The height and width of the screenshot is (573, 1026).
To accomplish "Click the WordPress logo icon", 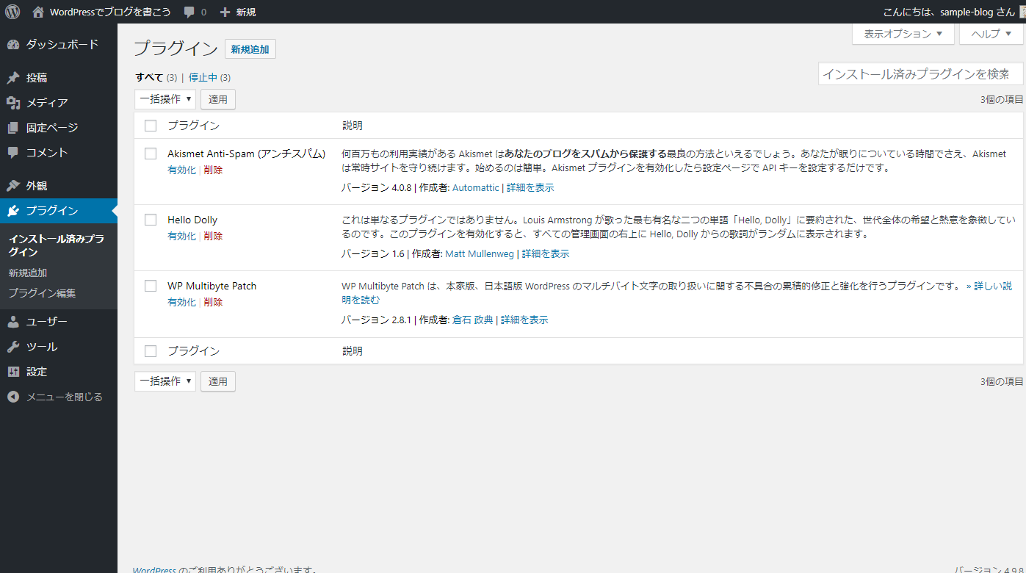I will (12, 12).
